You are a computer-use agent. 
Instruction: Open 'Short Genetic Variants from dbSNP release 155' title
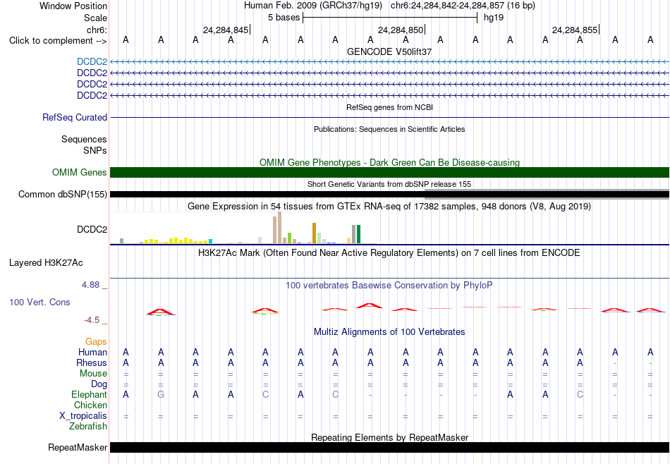[x=389, y=184]
